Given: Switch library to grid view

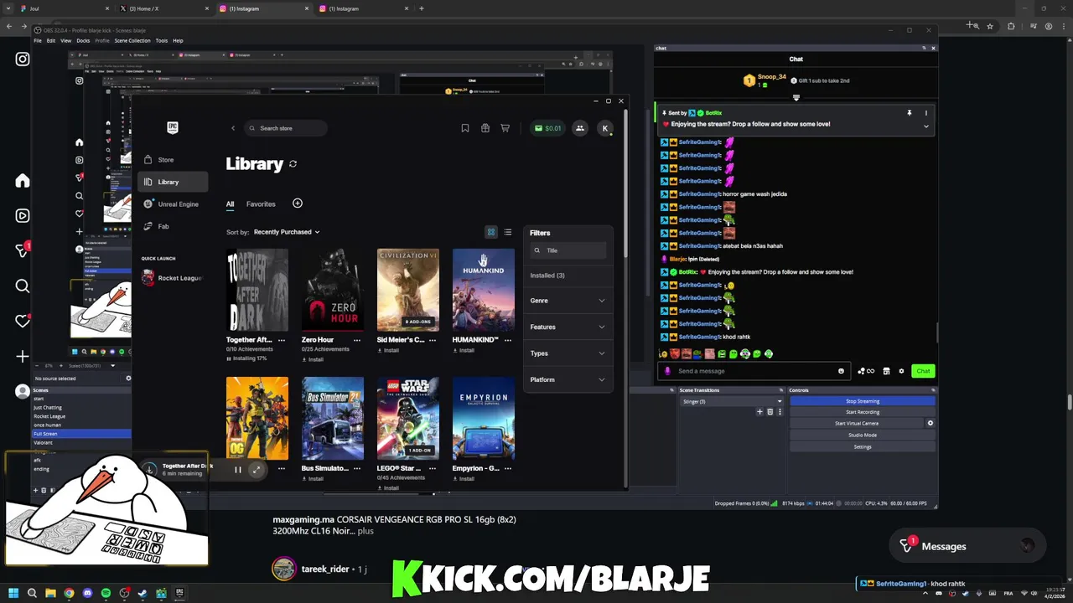Looking at the screenshot, I should click(491, 232).
